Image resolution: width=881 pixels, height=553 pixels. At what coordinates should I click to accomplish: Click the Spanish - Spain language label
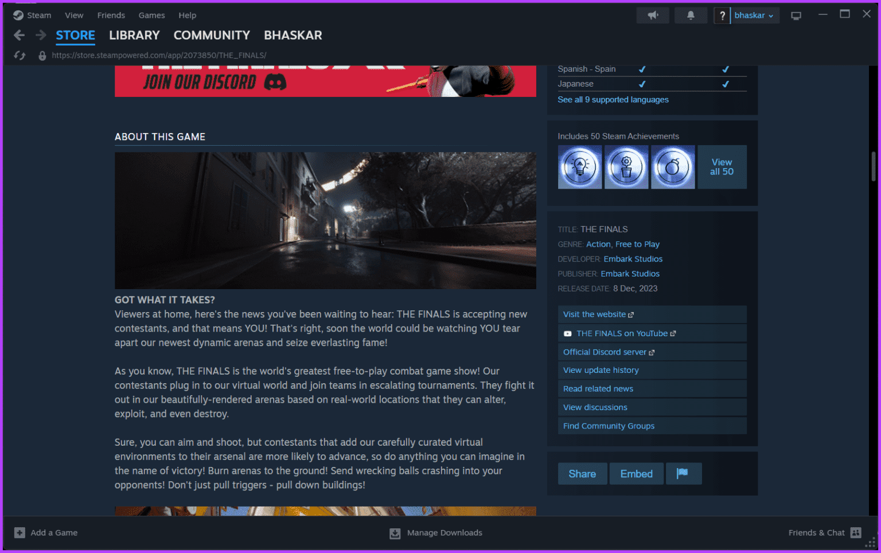coord(587,69)
